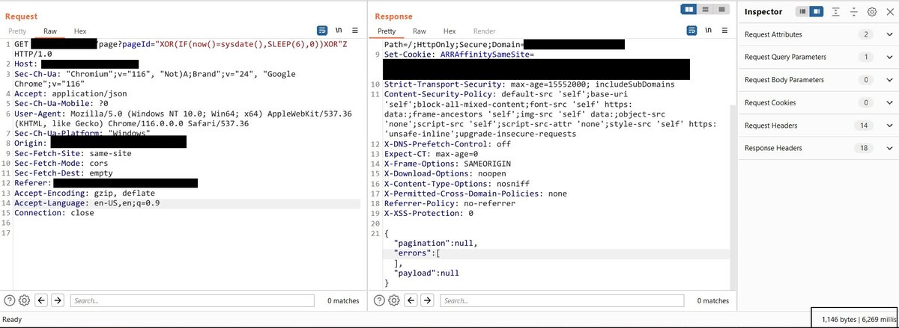Click the "X-Frame-Options: SAMEORIGIN" response line

(447, 164)
